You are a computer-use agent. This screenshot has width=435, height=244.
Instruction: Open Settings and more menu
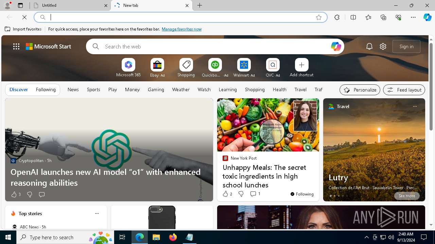coord(413,17)
